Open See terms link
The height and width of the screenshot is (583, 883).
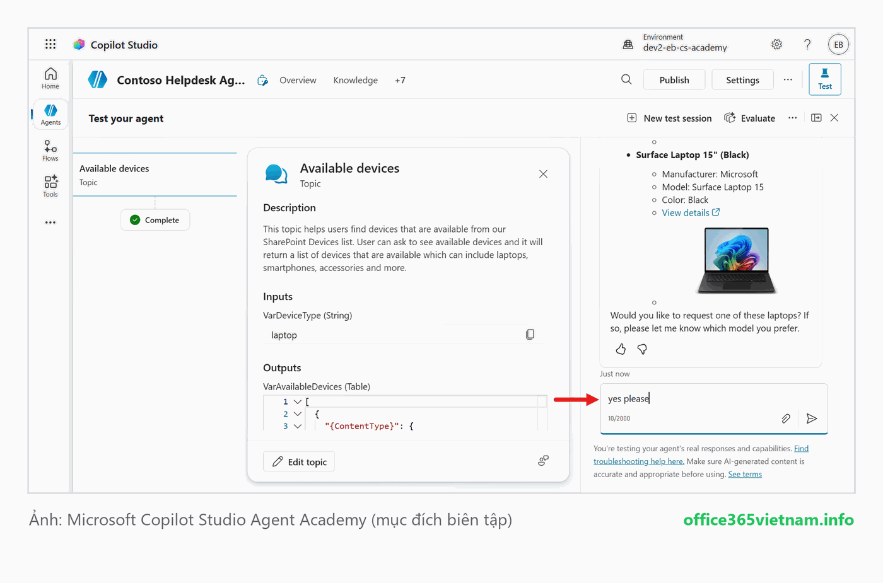pyautogui.click(x=745, y=474)
